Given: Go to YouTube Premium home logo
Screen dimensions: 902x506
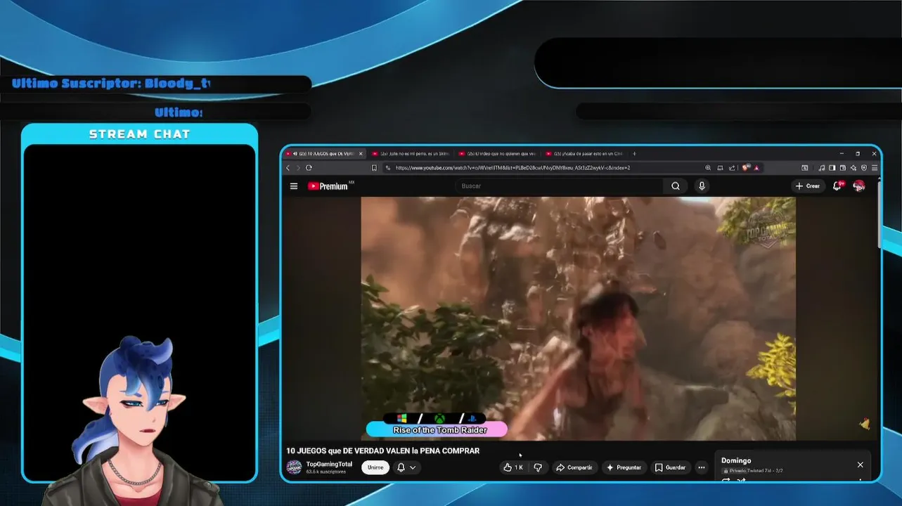Looking at the screenshot, I should 328,186.
